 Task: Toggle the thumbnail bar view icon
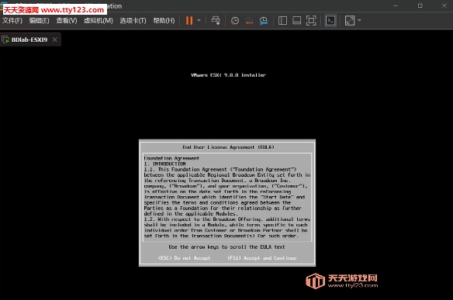(x=297, y=20)
